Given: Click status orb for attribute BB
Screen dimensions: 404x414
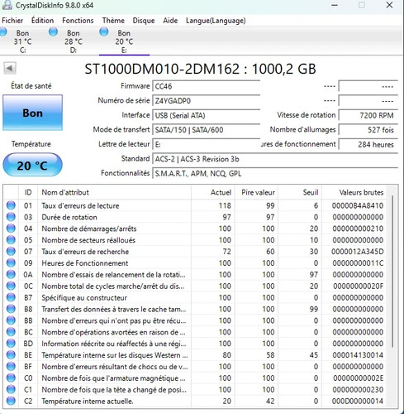Looking at the screenshot, I should (x=11, y=320).
